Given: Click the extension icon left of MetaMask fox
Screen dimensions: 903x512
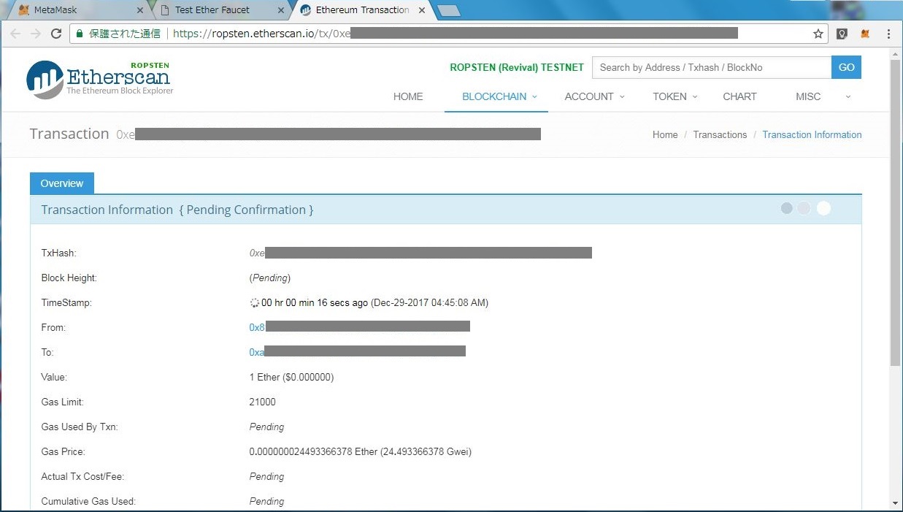Looking at the screenshot, I should pos(842,34).
